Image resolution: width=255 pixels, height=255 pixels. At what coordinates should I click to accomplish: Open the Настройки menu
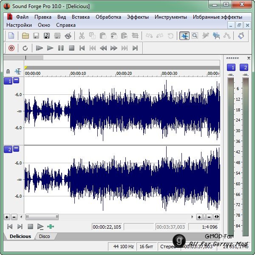[x=19, y=25]
